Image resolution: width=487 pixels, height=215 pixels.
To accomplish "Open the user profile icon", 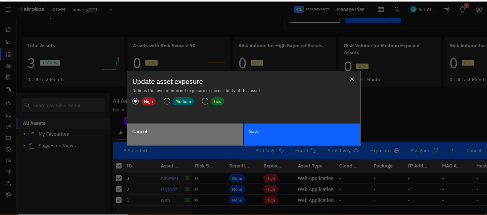I will (479, 10).
